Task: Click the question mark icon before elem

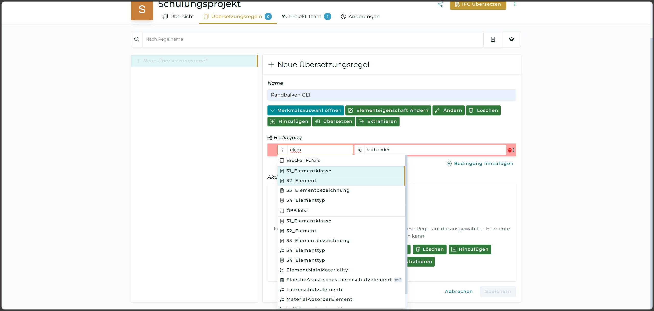Action: pos(282,150)
